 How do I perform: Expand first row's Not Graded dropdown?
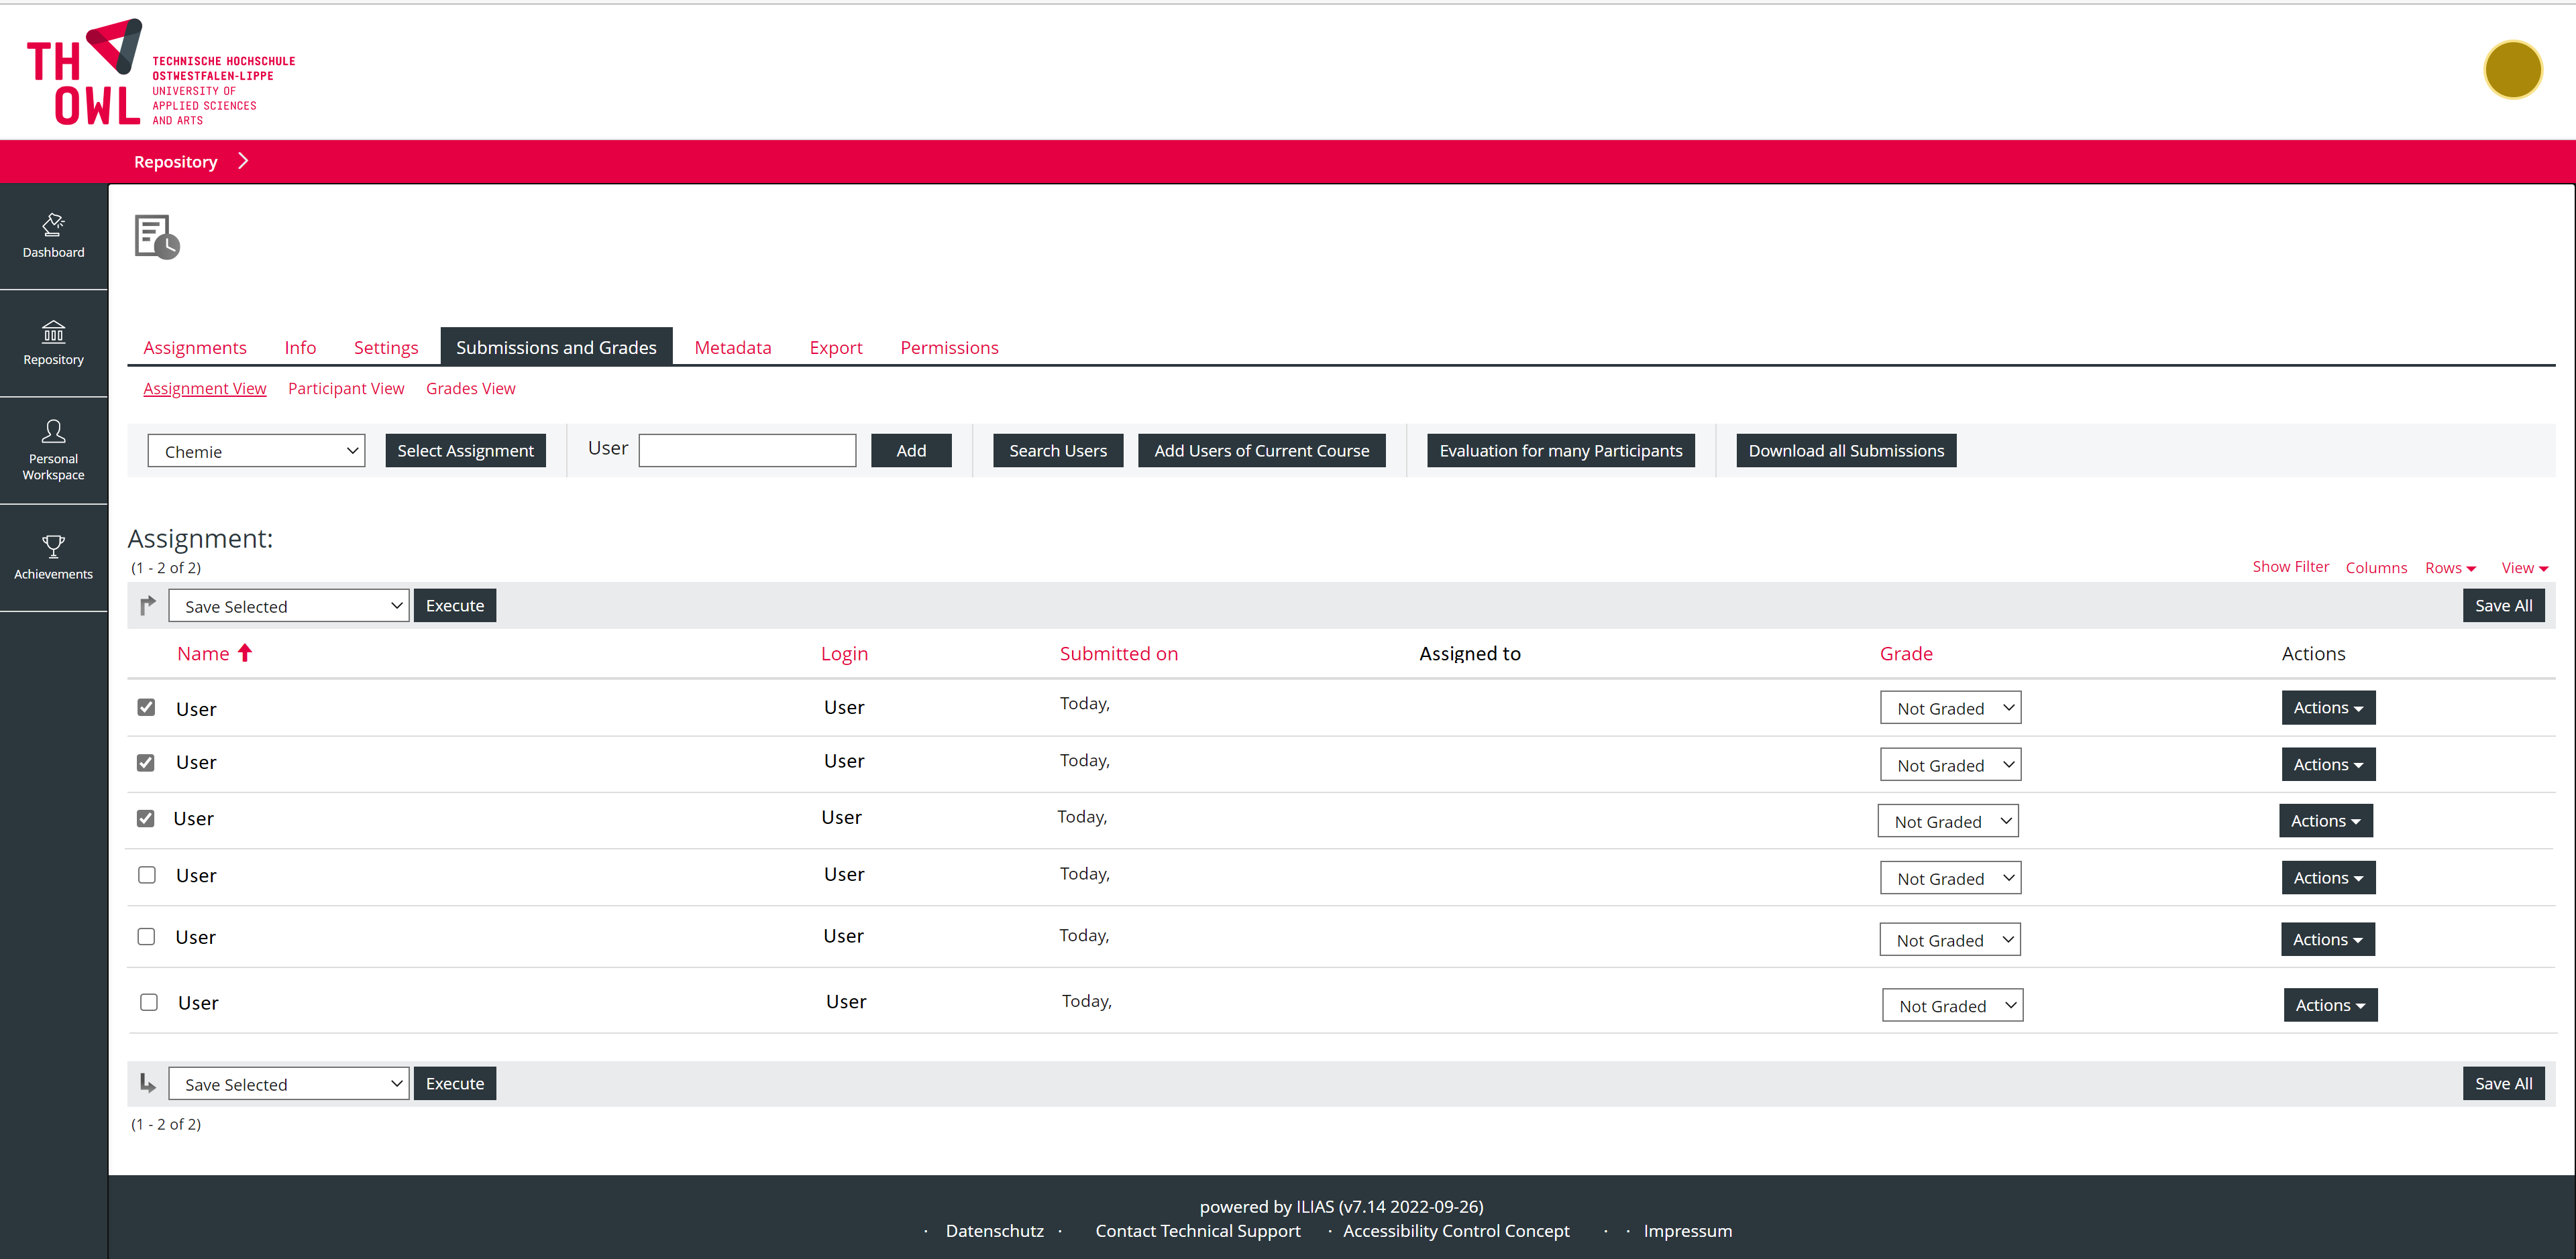(1950, 707)
